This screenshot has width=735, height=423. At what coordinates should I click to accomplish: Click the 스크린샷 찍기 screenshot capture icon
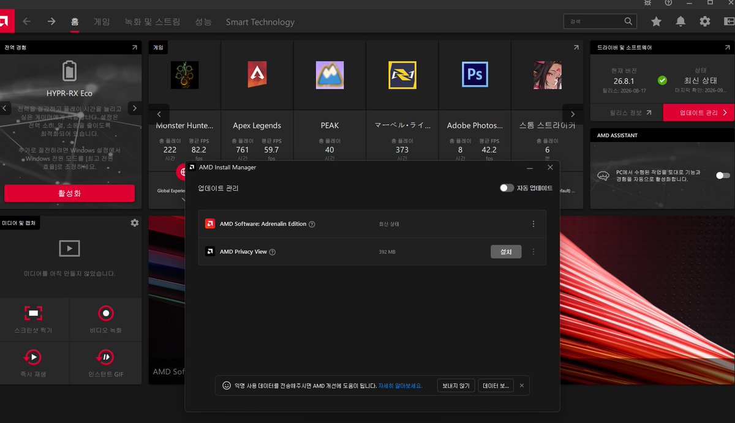[x=34, y=313]
